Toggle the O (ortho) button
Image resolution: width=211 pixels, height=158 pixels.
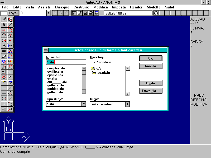pyautogui.click(x=55, y=13)
